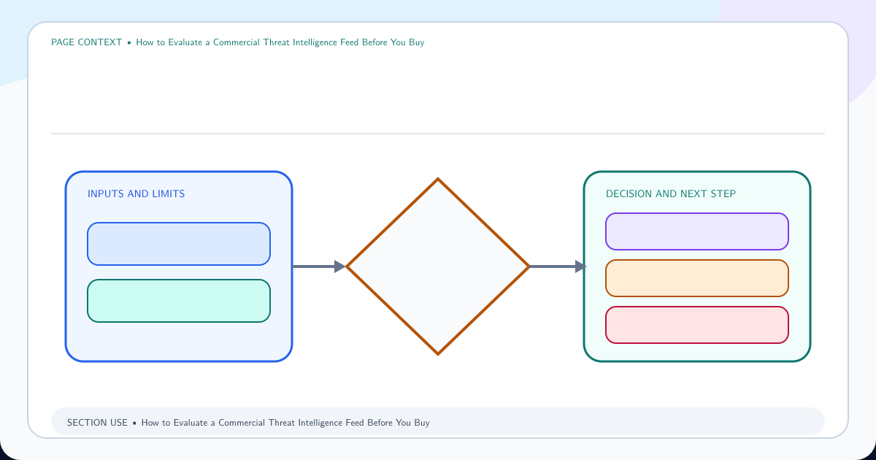This screenshot has width=876, height=460.
Task: Select the orange box in the Decision panel
Action: (x=697, y=278)
